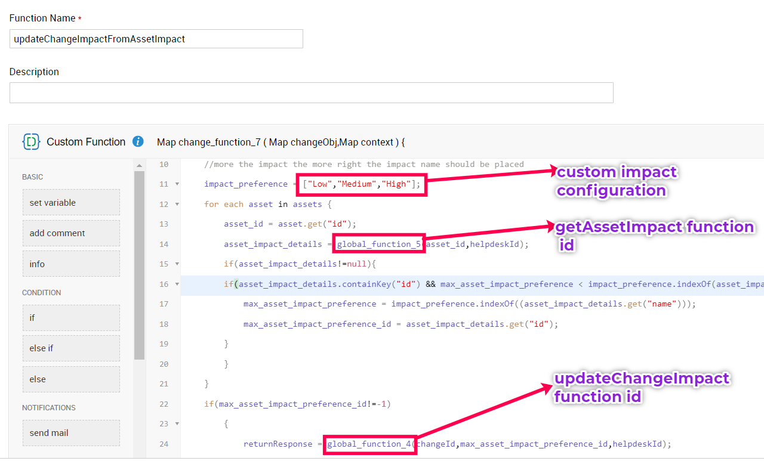This screenshot has height=461, width=764.
Task: Select the 'set variable' block
Action: 71,202
